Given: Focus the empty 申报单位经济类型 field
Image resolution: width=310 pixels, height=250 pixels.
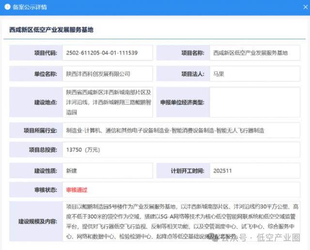Looking at the screenshot, I should coord(256,102).
